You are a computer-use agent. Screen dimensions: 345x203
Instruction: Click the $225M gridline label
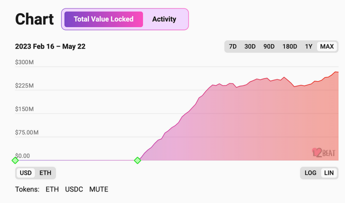[x=24, y=86]
